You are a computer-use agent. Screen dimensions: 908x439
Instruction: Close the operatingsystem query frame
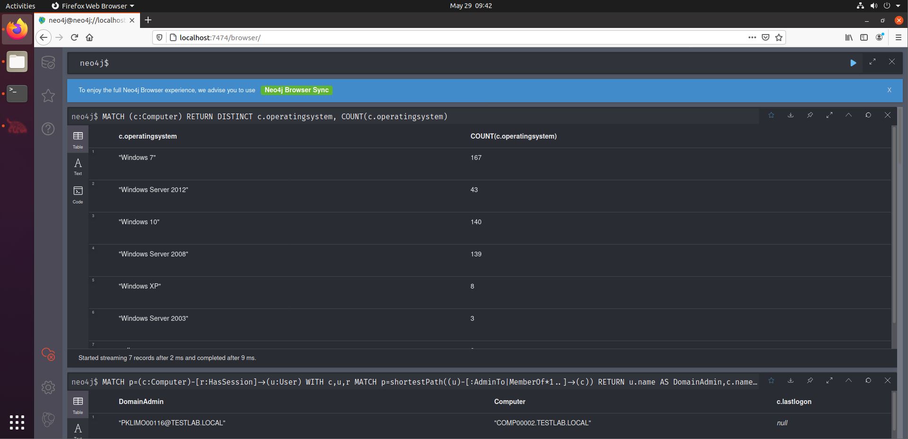pyautogui.click(x=888, y=115)
